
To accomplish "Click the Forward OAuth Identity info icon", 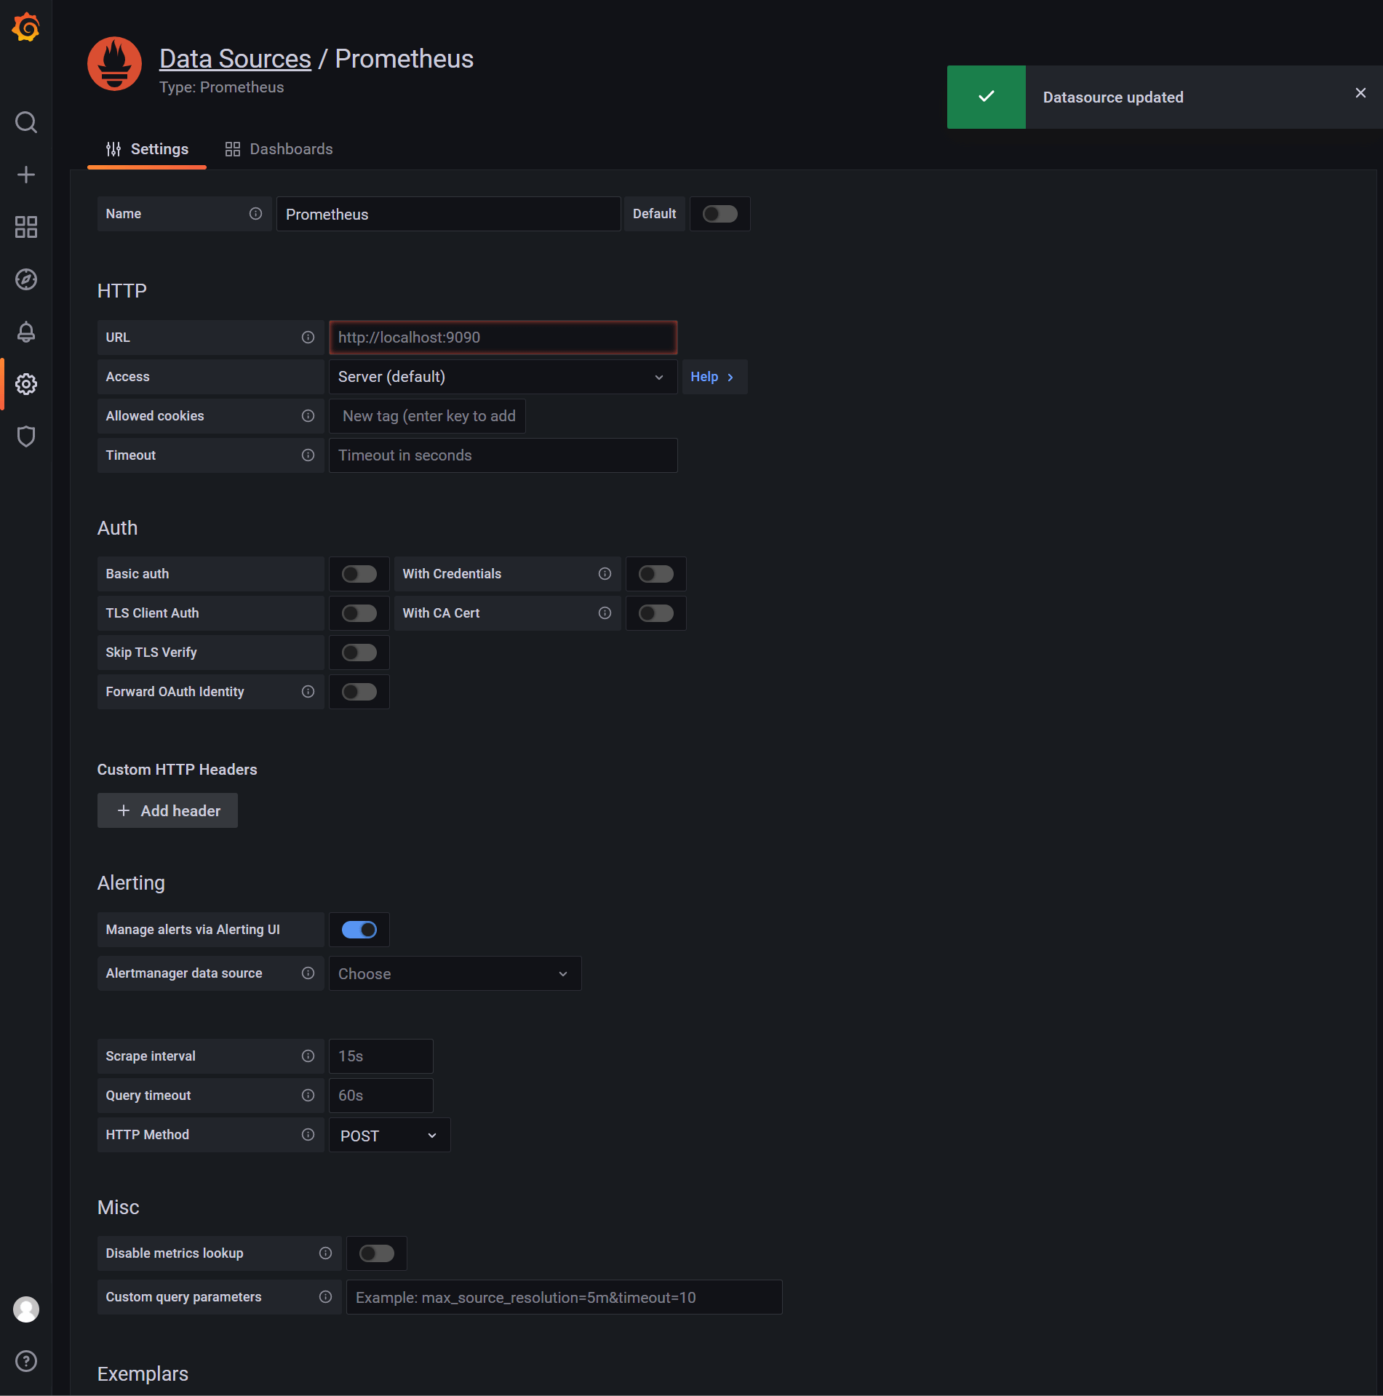I will click(308, 692).
